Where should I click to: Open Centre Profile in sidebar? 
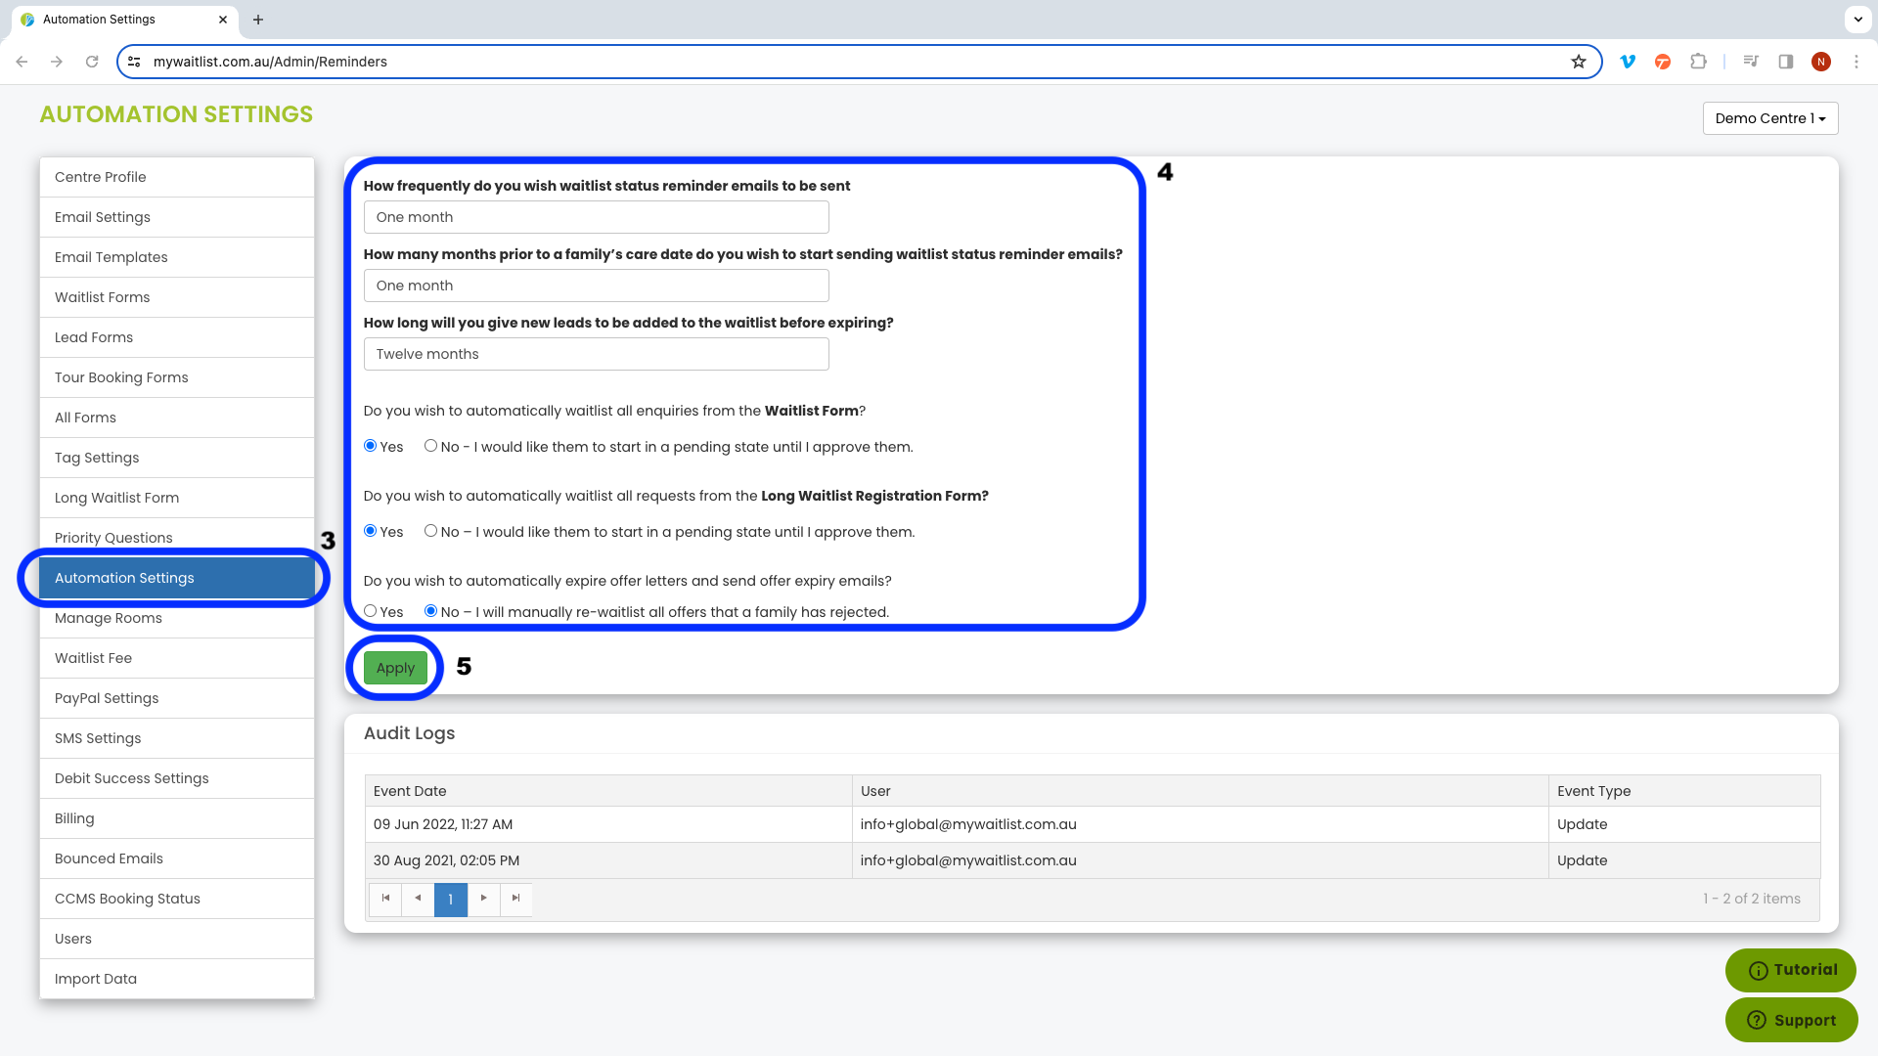pyautogui.click(x=177, y=177)
